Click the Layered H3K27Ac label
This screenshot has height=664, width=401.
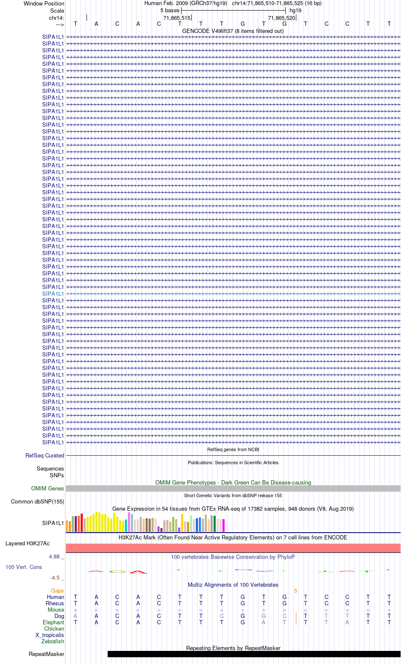(27, 543)
